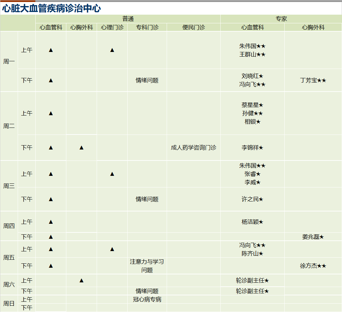
Task: Select doctor 杨洁颖 on Thursday morning
Action: coord(252,222)
